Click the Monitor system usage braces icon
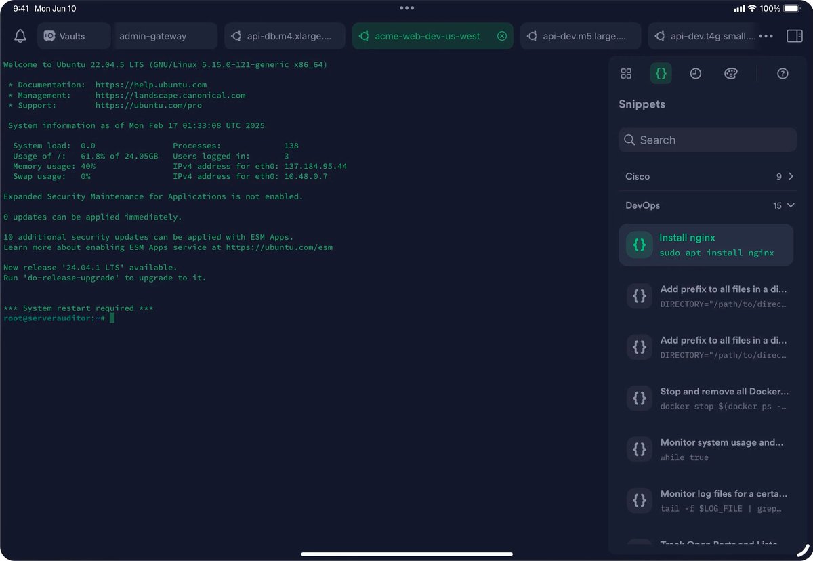 click(640, 449)
